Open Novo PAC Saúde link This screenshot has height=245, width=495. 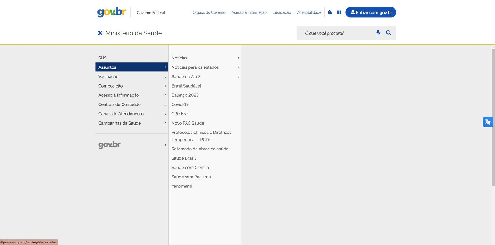click(188, 123)
